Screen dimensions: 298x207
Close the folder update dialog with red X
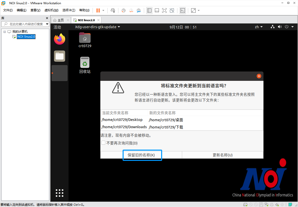(x=259, y=76)
